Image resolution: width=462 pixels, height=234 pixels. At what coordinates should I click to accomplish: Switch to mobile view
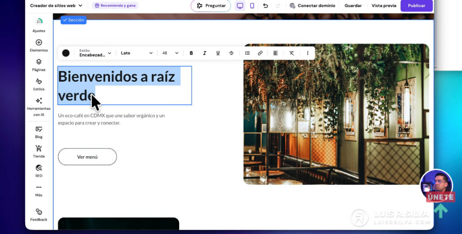coord(252,5)
